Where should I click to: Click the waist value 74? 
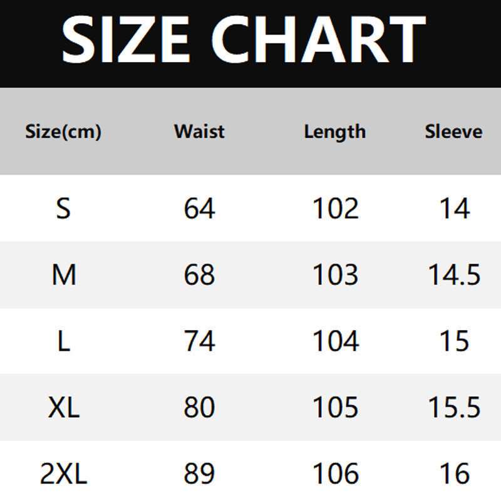(199, 341)
